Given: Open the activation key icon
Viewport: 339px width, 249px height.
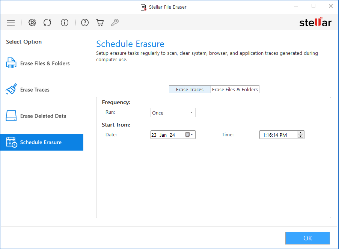Looking at the screenshot, I should point(115,23).
